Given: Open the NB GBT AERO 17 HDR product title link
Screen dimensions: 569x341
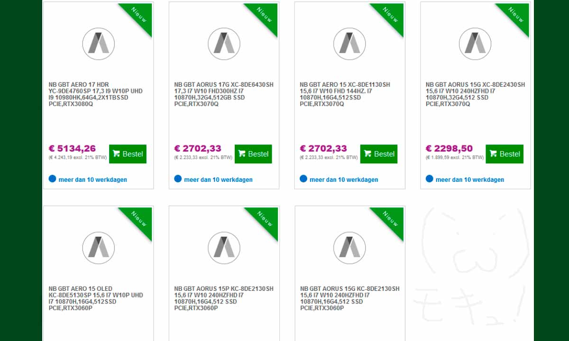Looking at the screenshot, I should 96,91.
